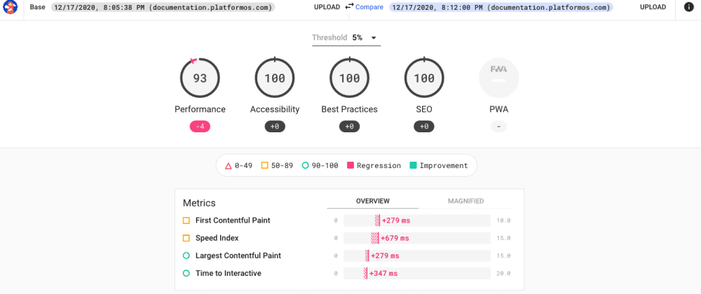Switch to the Magnified tab
The height and width of the screenshot is (294, 701).
click(465, 201)
